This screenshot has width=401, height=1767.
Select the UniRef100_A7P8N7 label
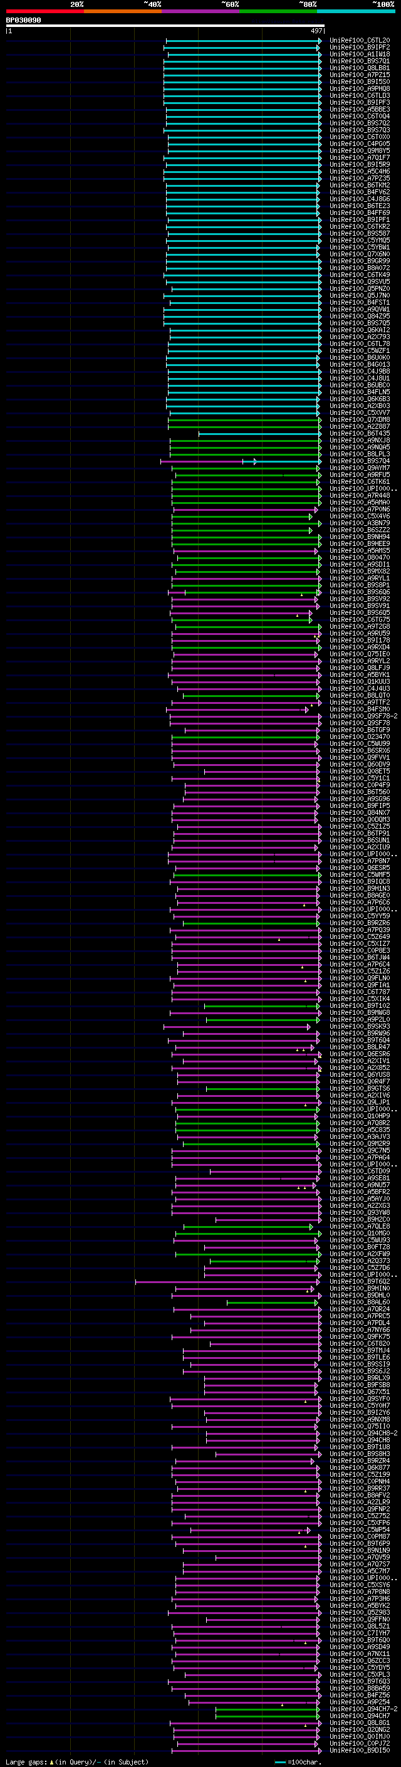tap(360, 861)
